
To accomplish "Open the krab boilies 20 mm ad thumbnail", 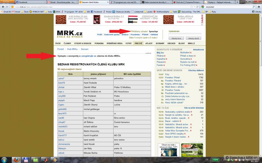I will (x=61, y=19).
